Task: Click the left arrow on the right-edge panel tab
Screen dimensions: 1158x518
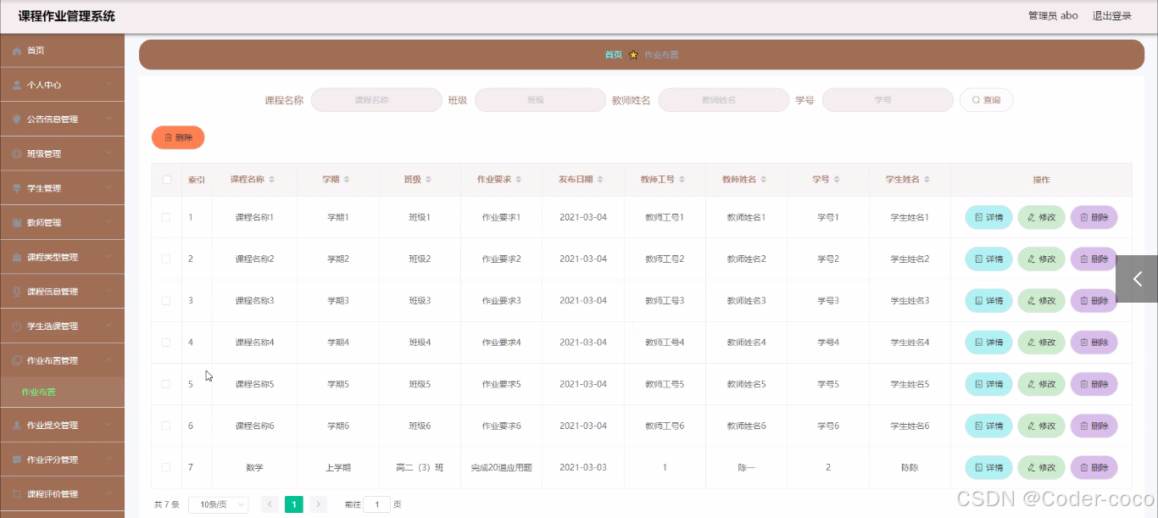Action: (x=1137, y=279)
